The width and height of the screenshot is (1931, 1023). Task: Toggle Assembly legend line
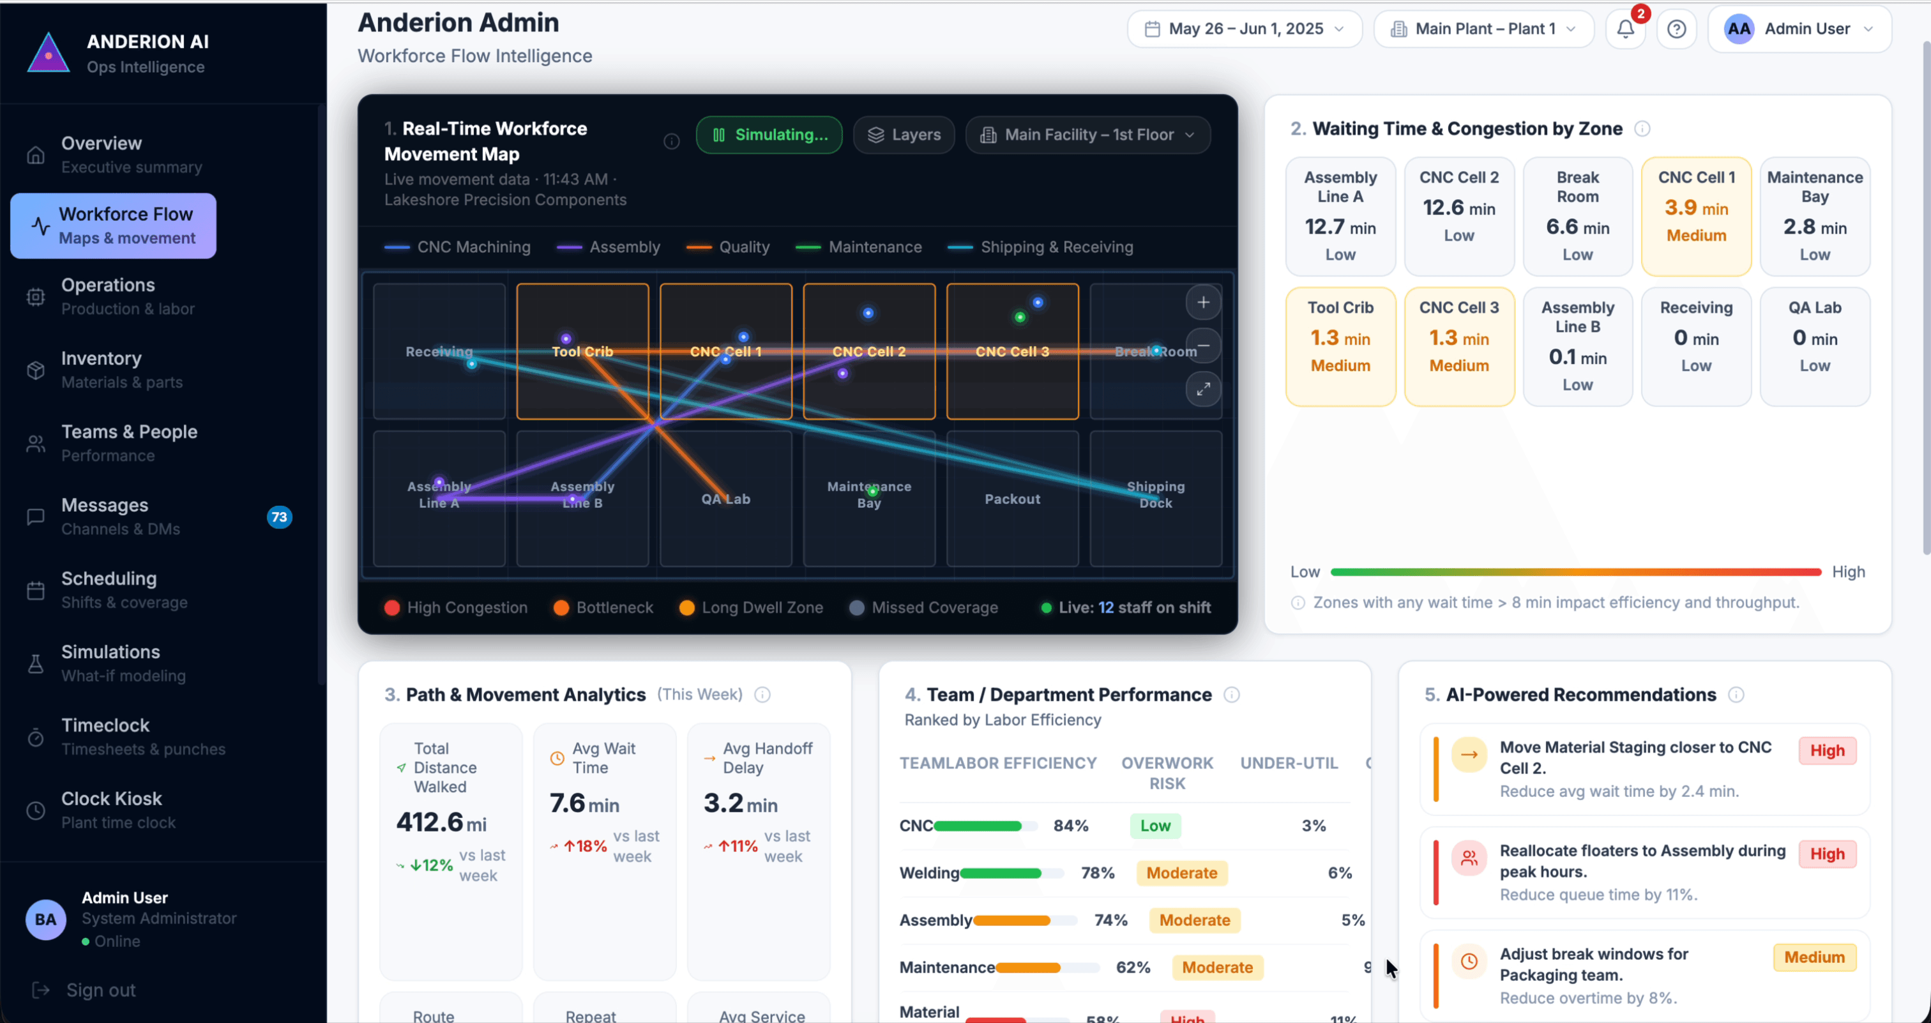[609, 247]
